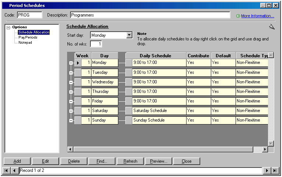
Task: Click the Refresh button
Action: click(130, 161)
